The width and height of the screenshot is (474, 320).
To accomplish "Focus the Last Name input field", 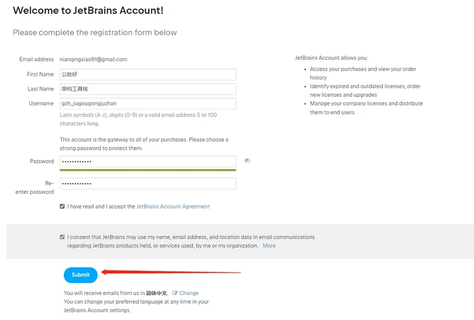I will 148,89.
